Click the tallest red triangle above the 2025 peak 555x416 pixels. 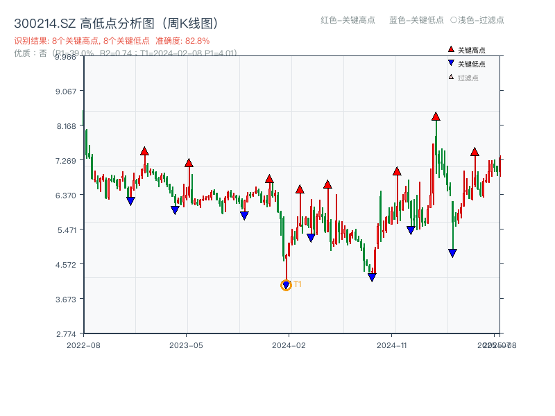pos(436,118)
